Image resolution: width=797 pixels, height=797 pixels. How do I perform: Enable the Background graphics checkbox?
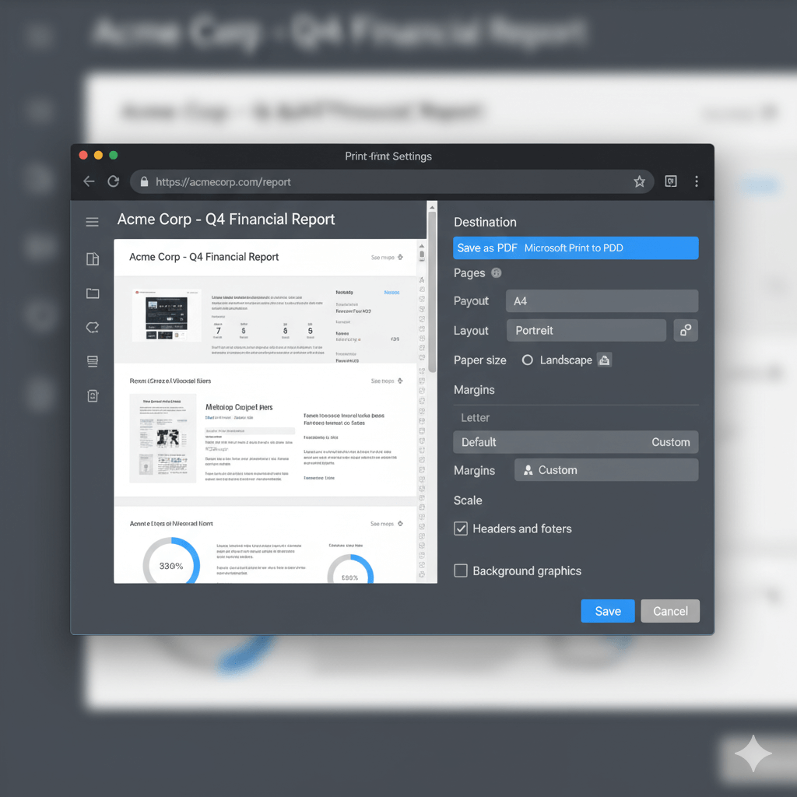tap(461, 571)
